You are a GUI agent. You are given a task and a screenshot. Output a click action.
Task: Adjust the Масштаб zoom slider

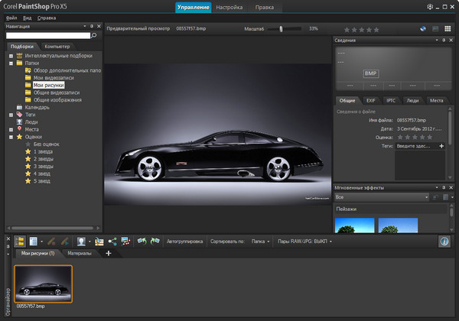coord(282,28)
